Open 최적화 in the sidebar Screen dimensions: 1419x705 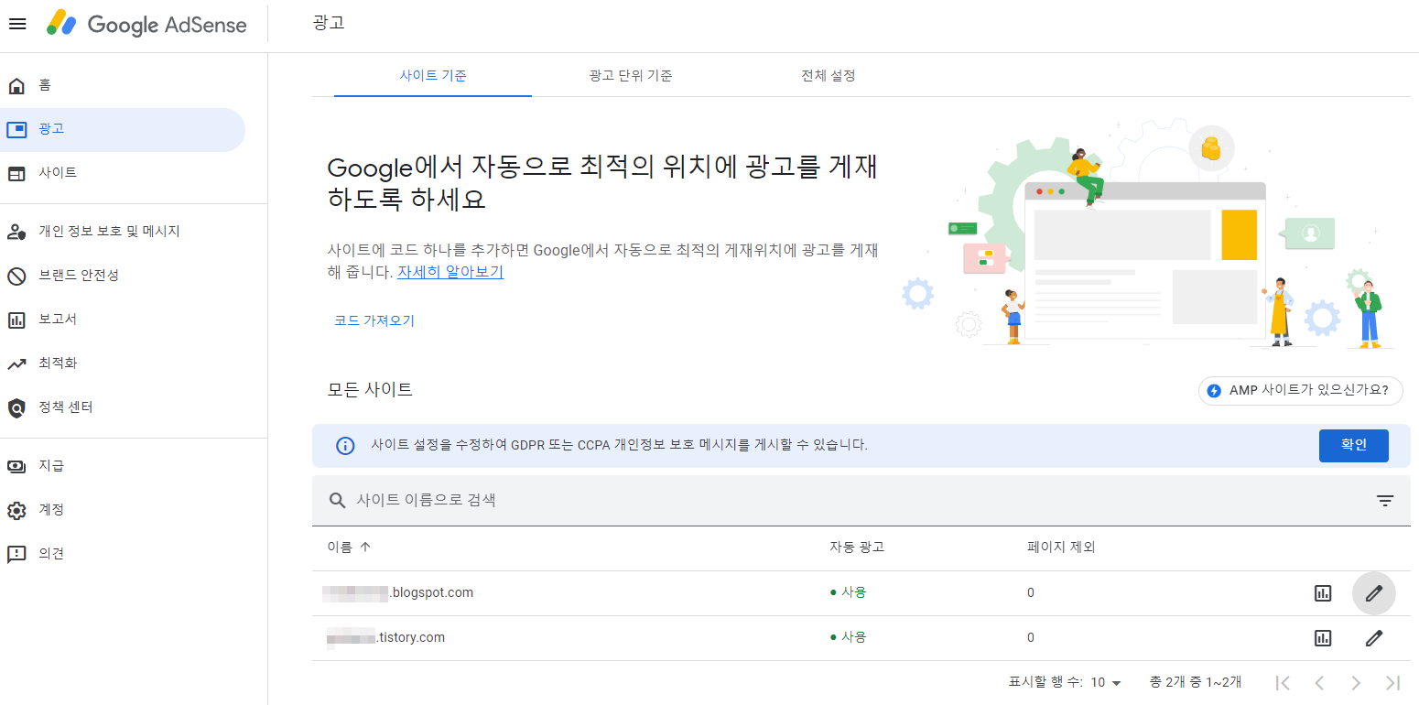point(123,363)
